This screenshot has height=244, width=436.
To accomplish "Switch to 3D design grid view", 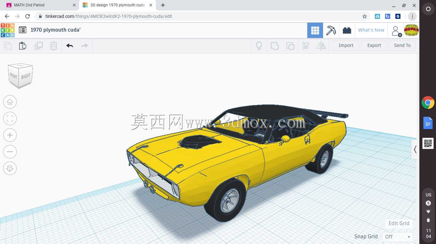I will click(x=315, y=30).
